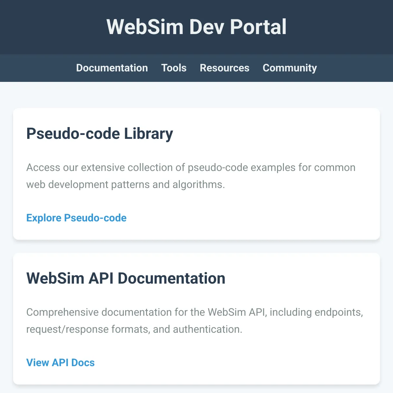Open the Community section
The height and width of the screenshot is (393, 393).
click(x=290, y=68)
